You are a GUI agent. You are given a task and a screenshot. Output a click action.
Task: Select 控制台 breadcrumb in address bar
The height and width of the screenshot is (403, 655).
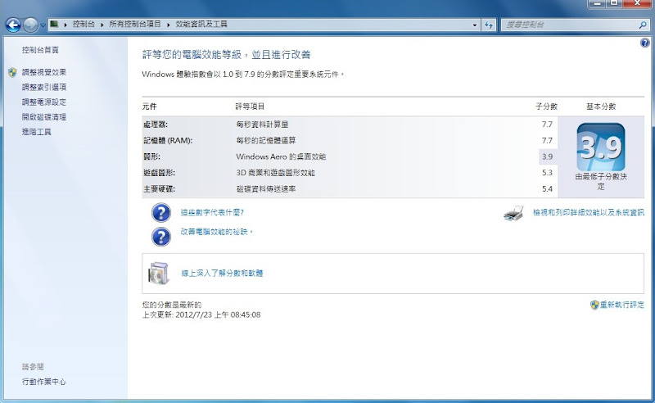click(84, 25)
